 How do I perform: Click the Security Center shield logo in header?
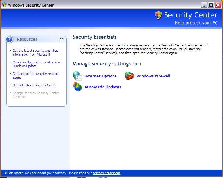click(x=158, y=15)
